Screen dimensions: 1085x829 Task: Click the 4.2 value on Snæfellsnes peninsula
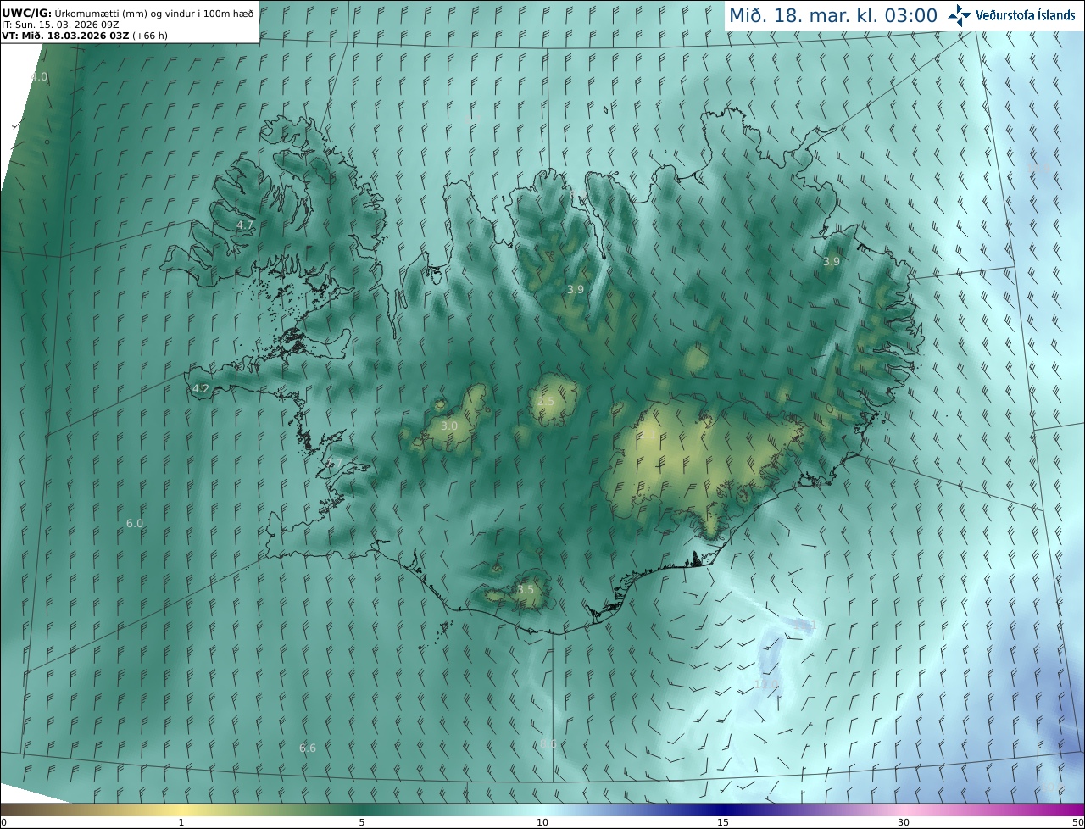[201, 389]
